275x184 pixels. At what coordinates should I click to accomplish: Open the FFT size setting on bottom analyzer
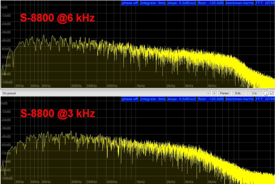point(266,99)
